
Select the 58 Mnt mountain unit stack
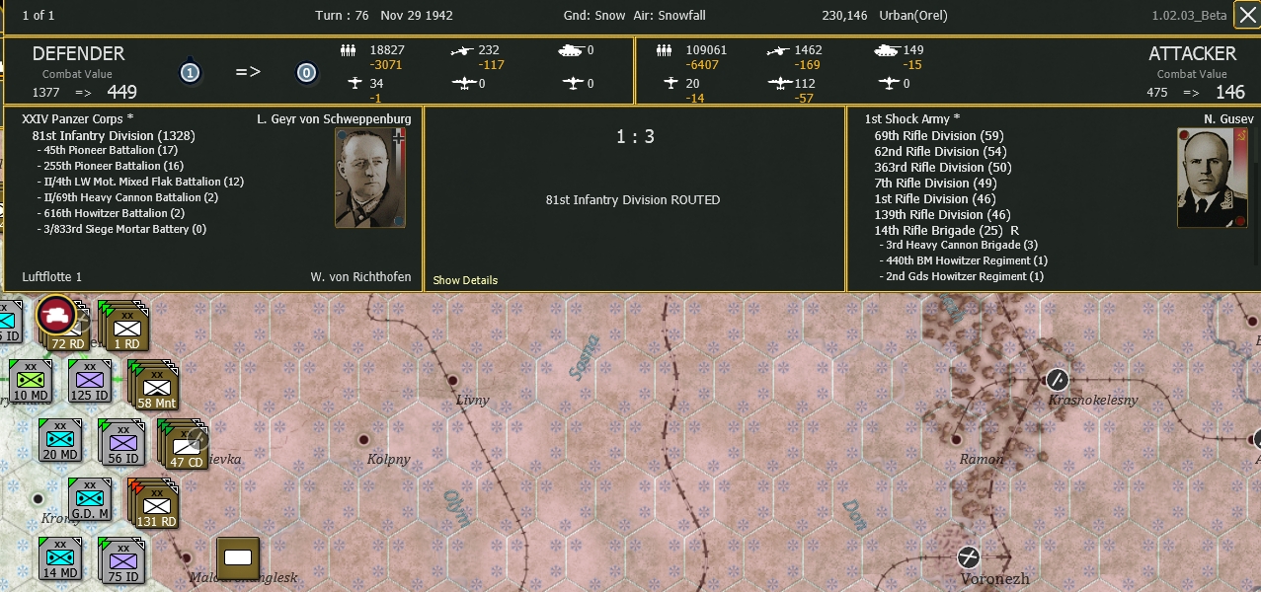(156, 386)
